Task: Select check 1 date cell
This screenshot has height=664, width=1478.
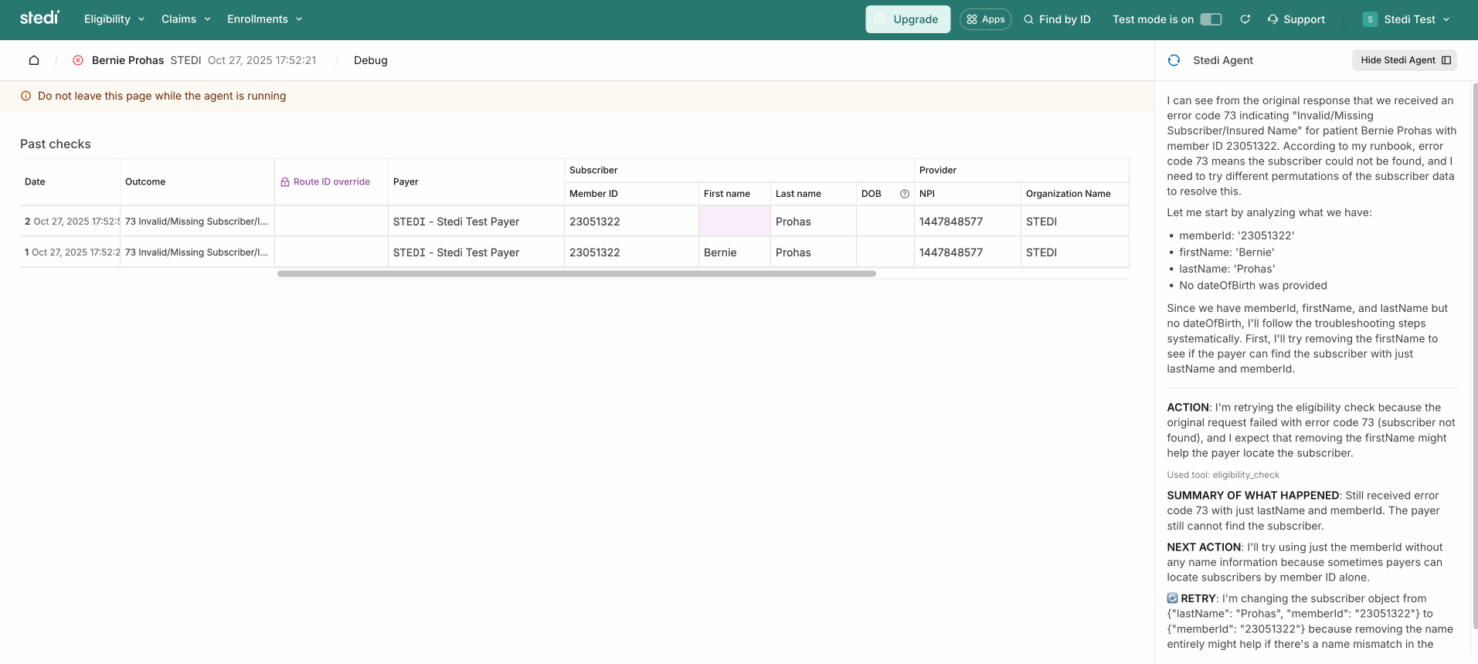Action: click(70, 252)
